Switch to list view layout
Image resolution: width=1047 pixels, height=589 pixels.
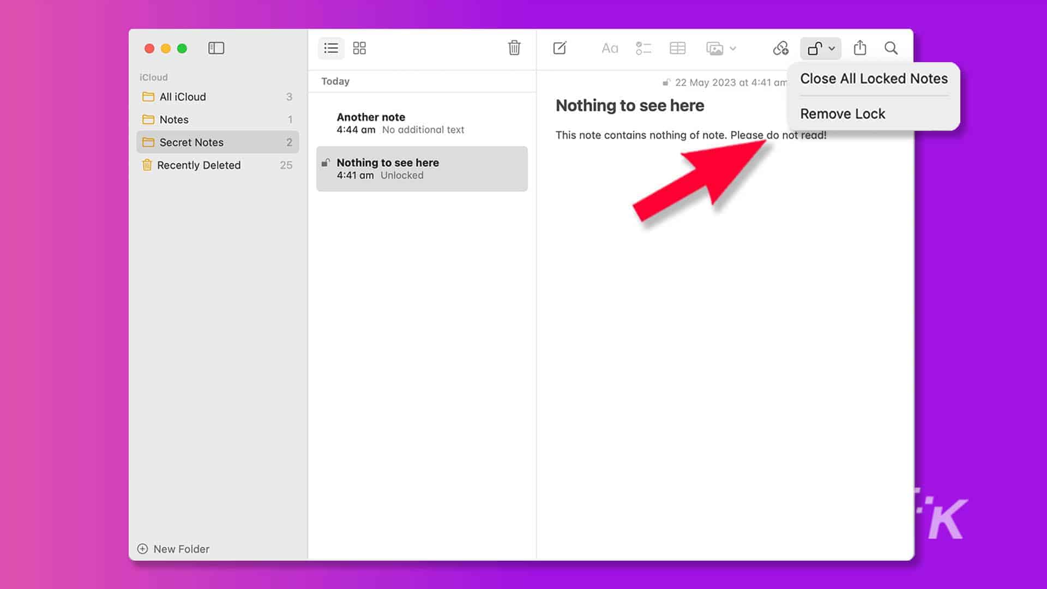[331, 48]
